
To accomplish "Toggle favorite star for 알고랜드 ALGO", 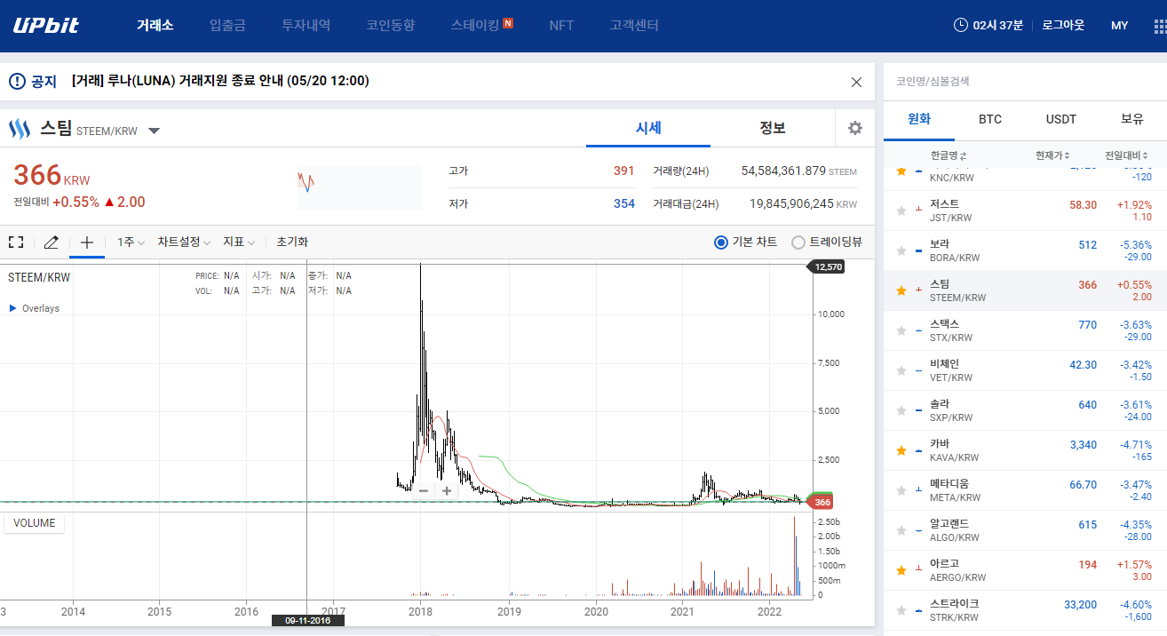I will [901, 530].
